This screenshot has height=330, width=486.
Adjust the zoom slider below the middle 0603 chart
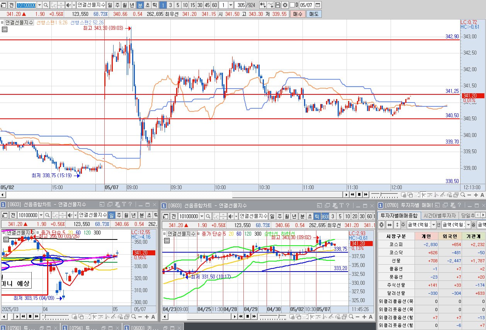273,316
